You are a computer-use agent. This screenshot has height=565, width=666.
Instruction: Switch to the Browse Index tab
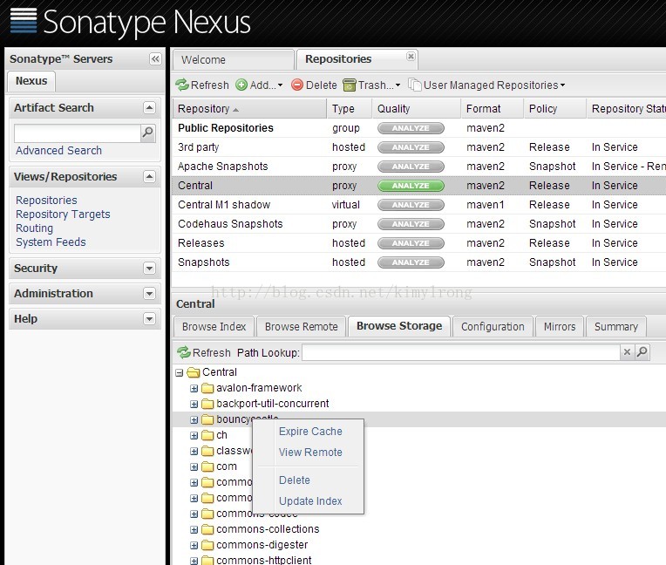click(214, 326)
